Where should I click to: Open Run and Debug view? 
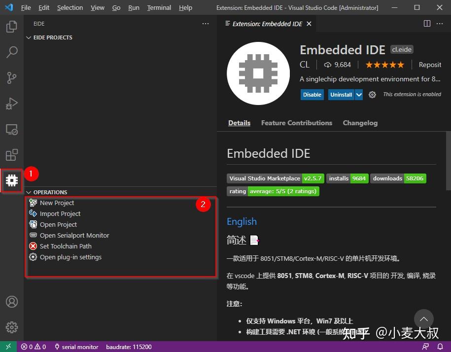click(x=11, y=103)
